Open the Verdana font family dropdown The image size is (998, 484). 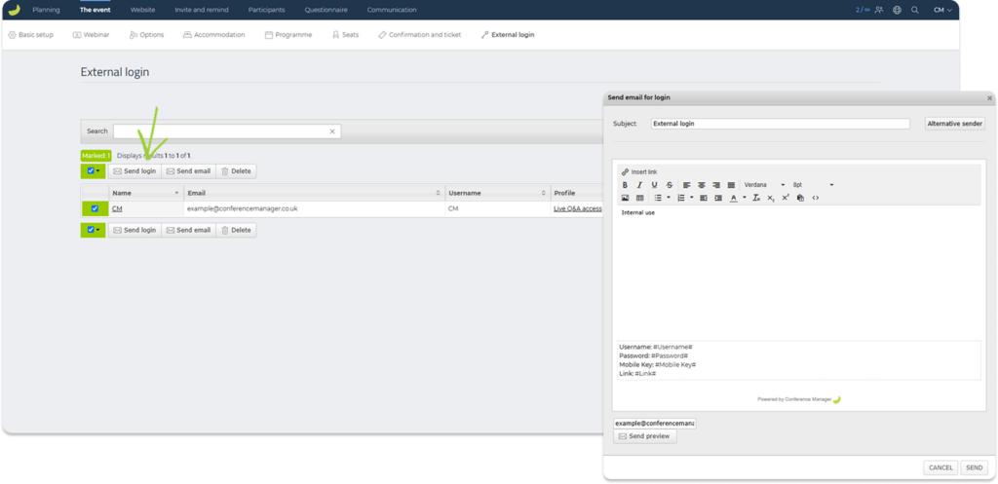click(x=764, y=185)
